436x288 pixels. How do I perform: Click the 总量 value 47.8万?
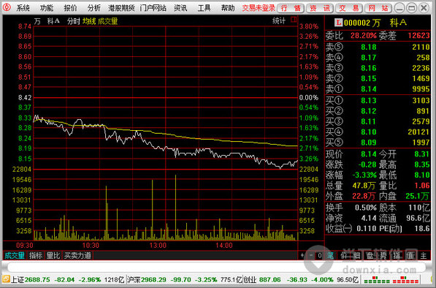click(364, 186)
